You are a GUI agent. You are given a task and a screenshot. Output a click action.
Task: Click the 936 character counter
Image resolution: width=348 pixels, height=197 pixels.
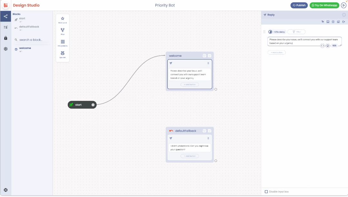(x=334, y=45)
